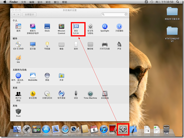Open 语音 (Speech) preferences
The width and height of the screenshot is (184, 138).
[x=76, y=95]
